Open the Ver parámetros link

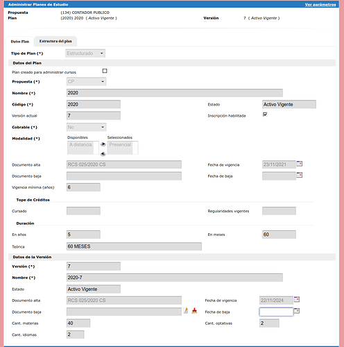320,4
